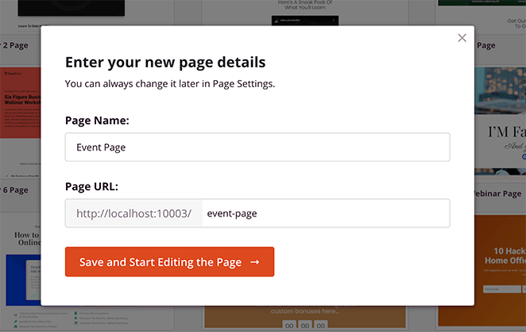Select the I'M Fa... template thumbnail behind dialog
Screen dimensions: 526x332
coord(500,121)
